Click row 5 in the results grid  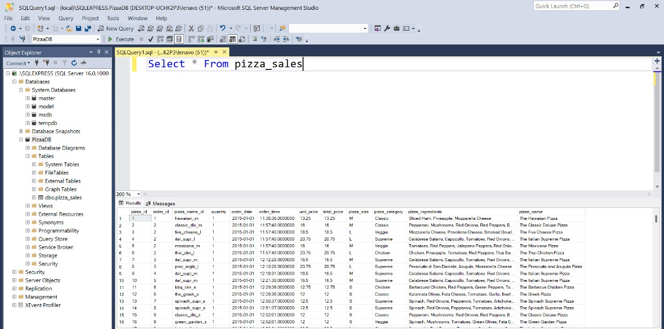120,246
